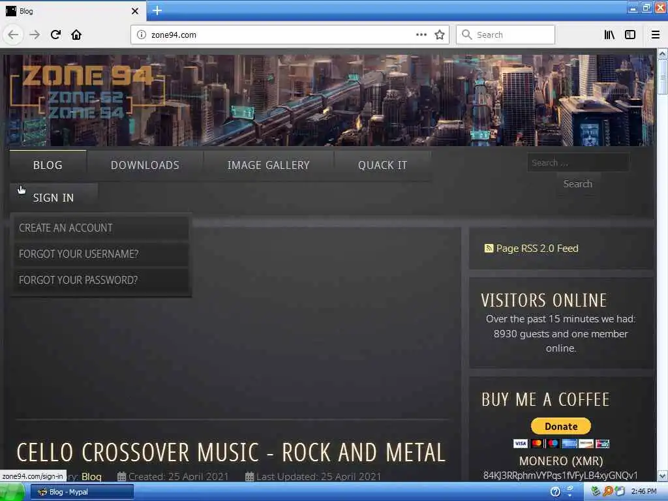This screenshot has height=501, width=668.
Task: Close the Blog tab
Action: [x=134, y=11]
